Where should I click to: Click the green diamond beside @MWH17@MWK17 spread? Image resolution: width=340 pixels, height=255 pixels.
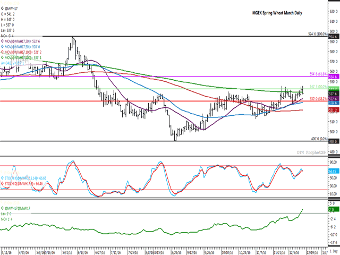2,208
